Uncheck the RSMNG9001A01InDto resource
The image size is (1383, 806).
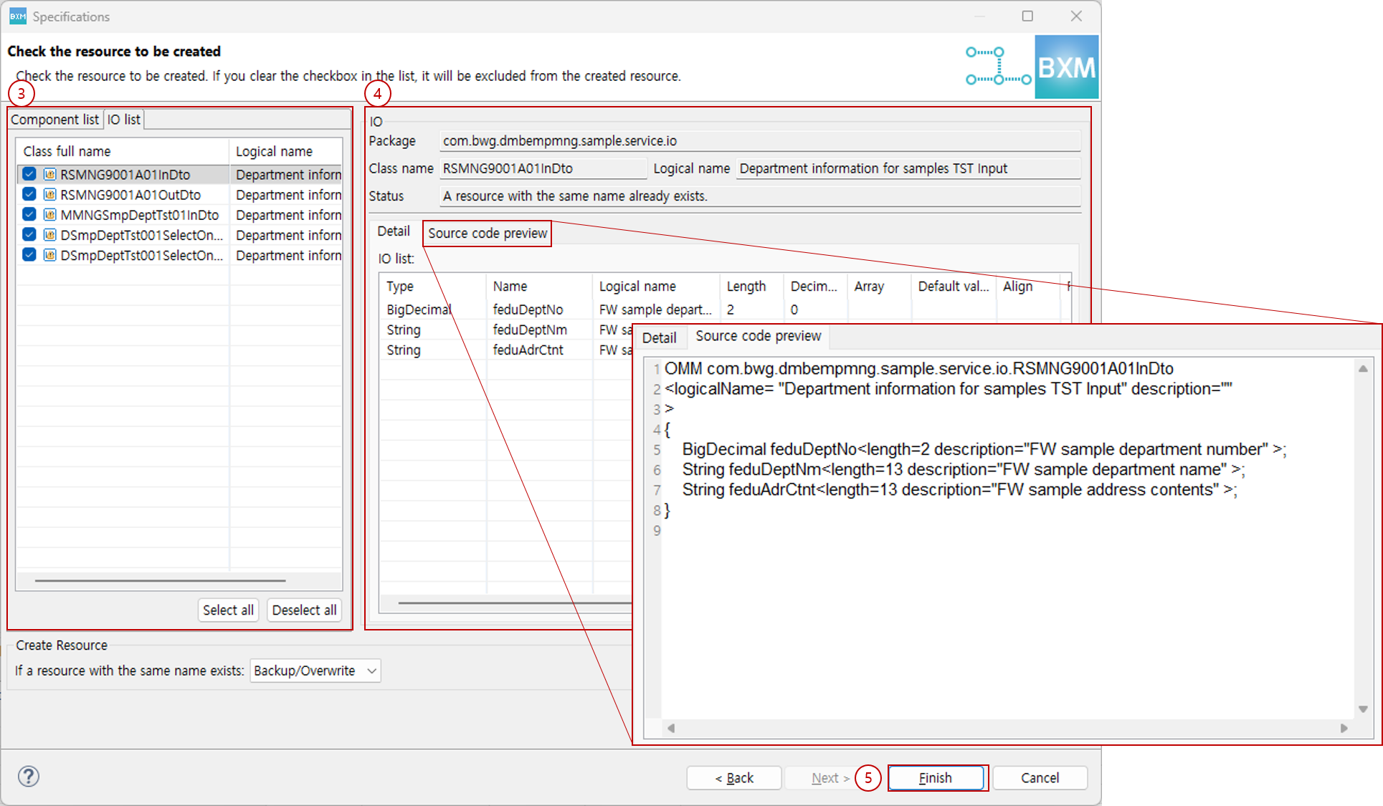click(x=29, y=174)
